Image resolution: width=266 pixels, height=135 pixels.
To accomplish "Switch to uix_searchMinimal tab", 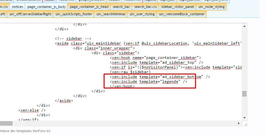I will (111, 14).
